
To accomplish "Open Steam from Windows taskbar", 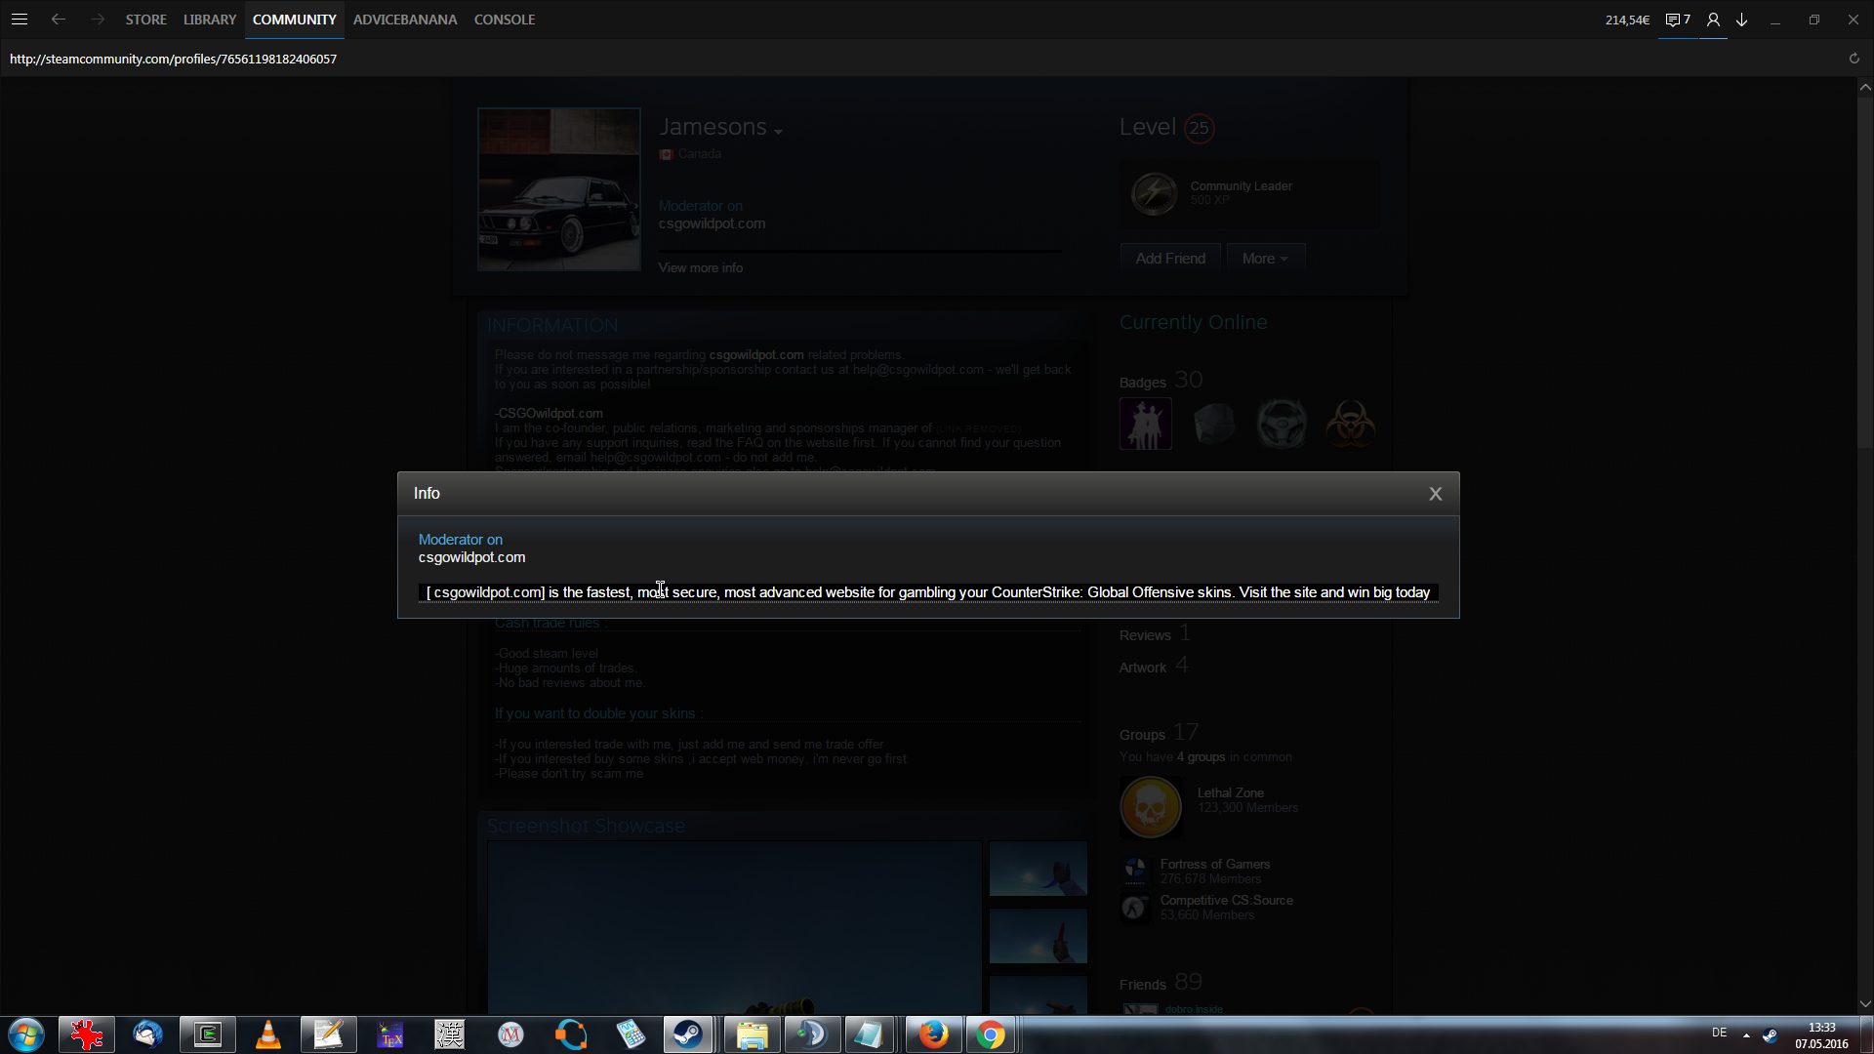I will pos(688,1034).
